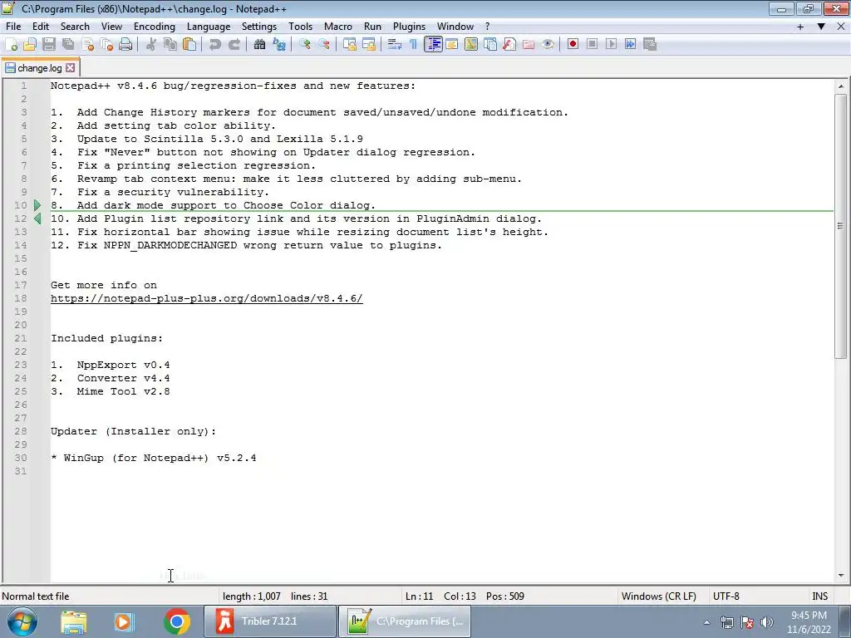Toggle the Show Indent Guide button

pyautogui.click(x=433, y=45)
